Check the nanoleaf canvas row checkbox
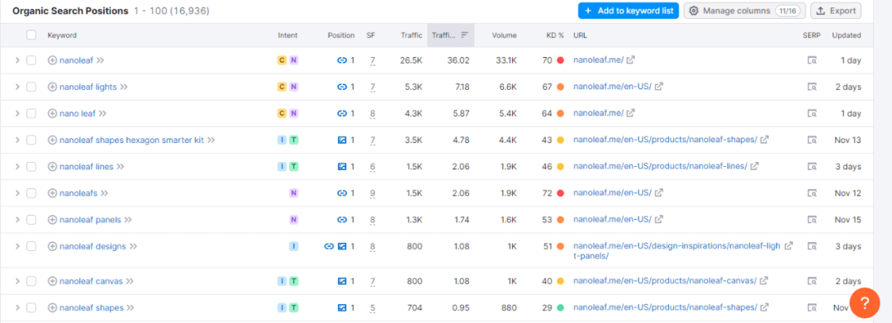 point(31,281)
